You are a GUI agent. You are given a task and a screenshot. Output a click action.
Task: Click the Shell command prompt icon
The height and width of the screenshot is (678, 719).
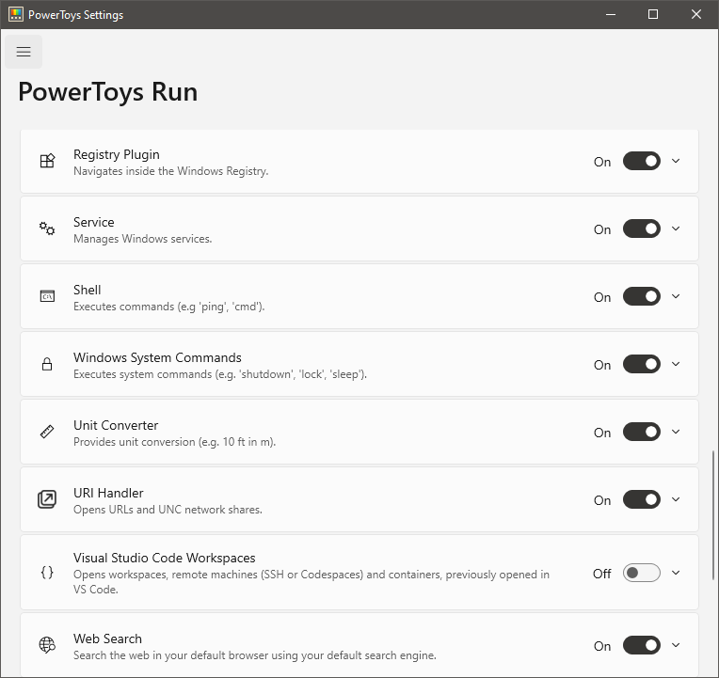point(47,296)
